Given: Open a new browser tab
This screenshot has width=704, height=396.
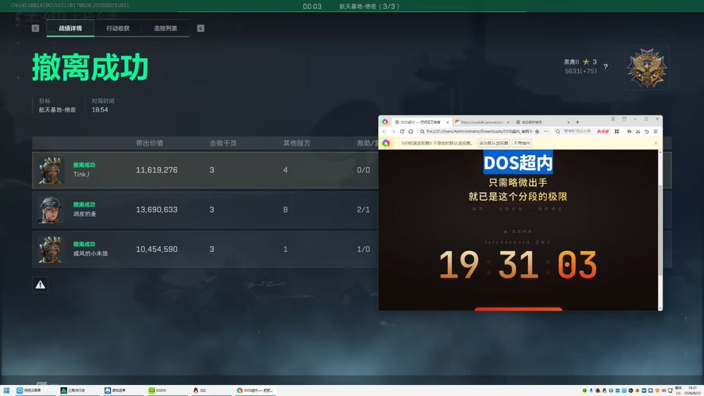Looking at the screenshot, I should [577, 122].
